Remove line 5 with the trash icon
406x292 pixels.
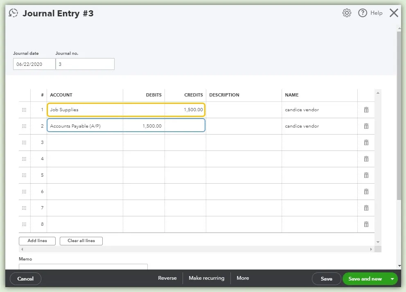click(365, 175)
